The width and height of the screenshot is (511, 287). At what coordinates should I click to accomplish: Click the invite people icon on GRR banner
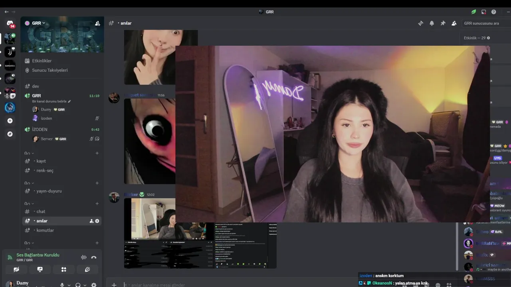click(x=97, y=24)
